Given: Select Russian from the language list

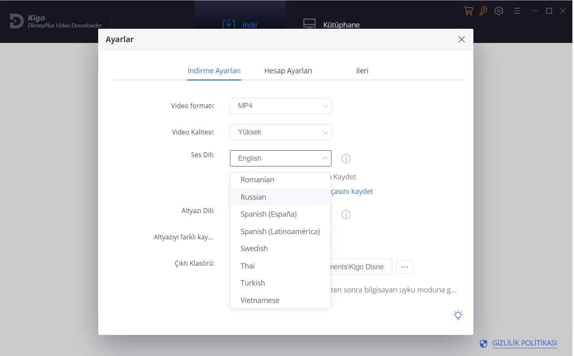Looking at the screenshot, I should point(253,197).
